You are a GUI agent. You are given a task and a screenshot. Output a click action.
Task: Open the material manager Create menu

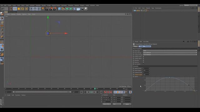click(8, 95)
